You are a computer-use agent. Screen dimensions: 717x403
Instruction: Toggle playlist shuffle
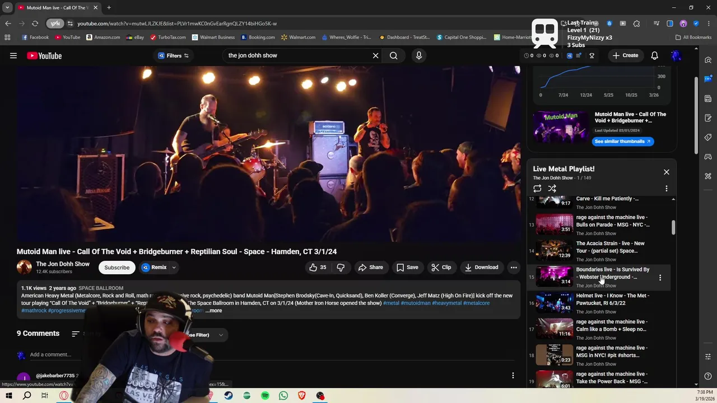click(x=552, y=189)
